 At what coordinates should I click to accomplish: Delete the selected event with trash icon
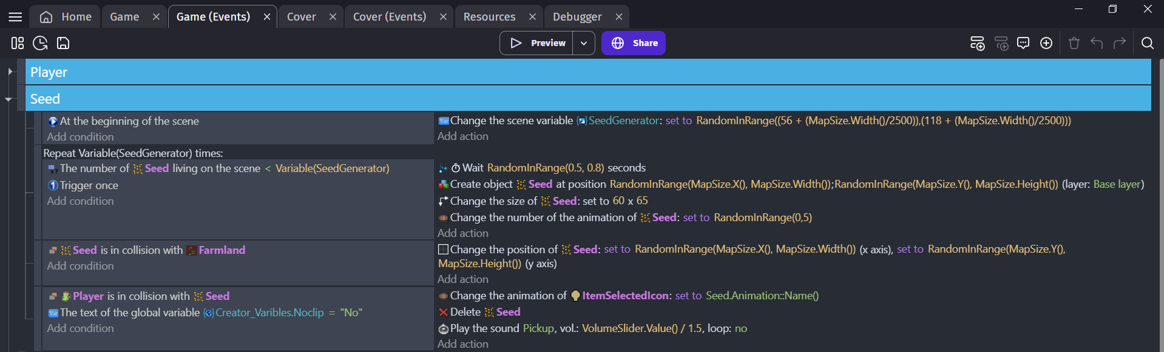[1074, 43]
